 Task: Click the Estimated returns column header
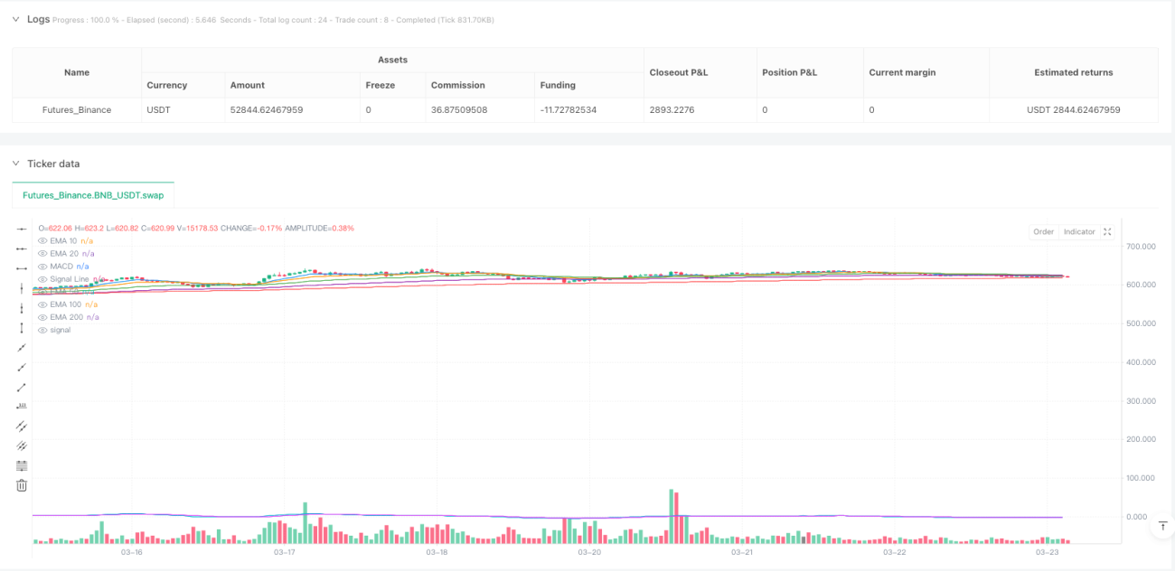tap(1074, 72)
